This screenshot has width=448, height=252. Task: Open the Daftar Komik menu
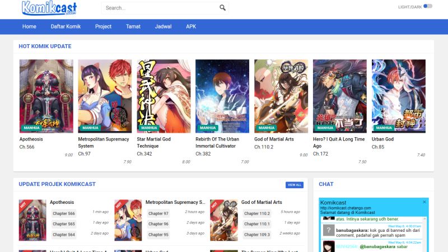click(x=66, y=26)
